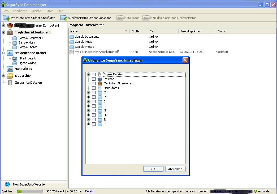Click the Sample Music folder icon in file list

72,42
